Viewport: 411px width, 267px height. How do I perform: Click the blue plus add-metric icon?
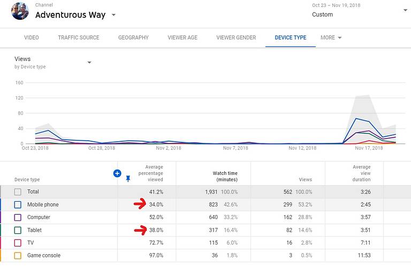(x=117, y=173)
